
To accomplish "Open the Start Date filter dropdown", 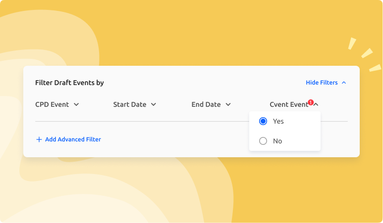I will [x=130, y=104].
